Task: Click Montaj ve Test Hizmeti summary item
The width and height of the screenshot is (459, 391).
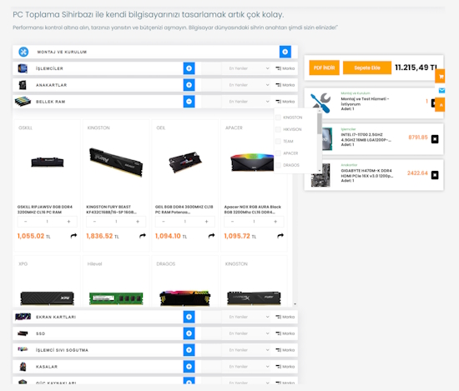Action: pos(374,103)
